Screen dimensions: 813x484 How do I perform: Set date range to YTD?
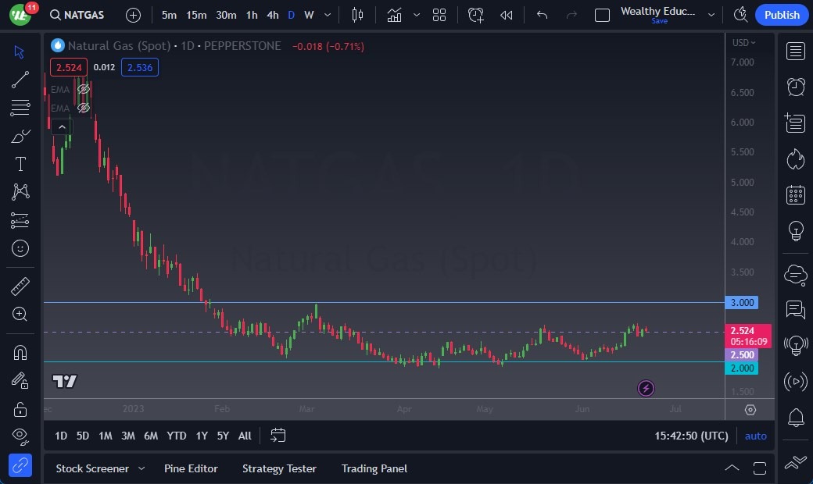coord(177,436)
